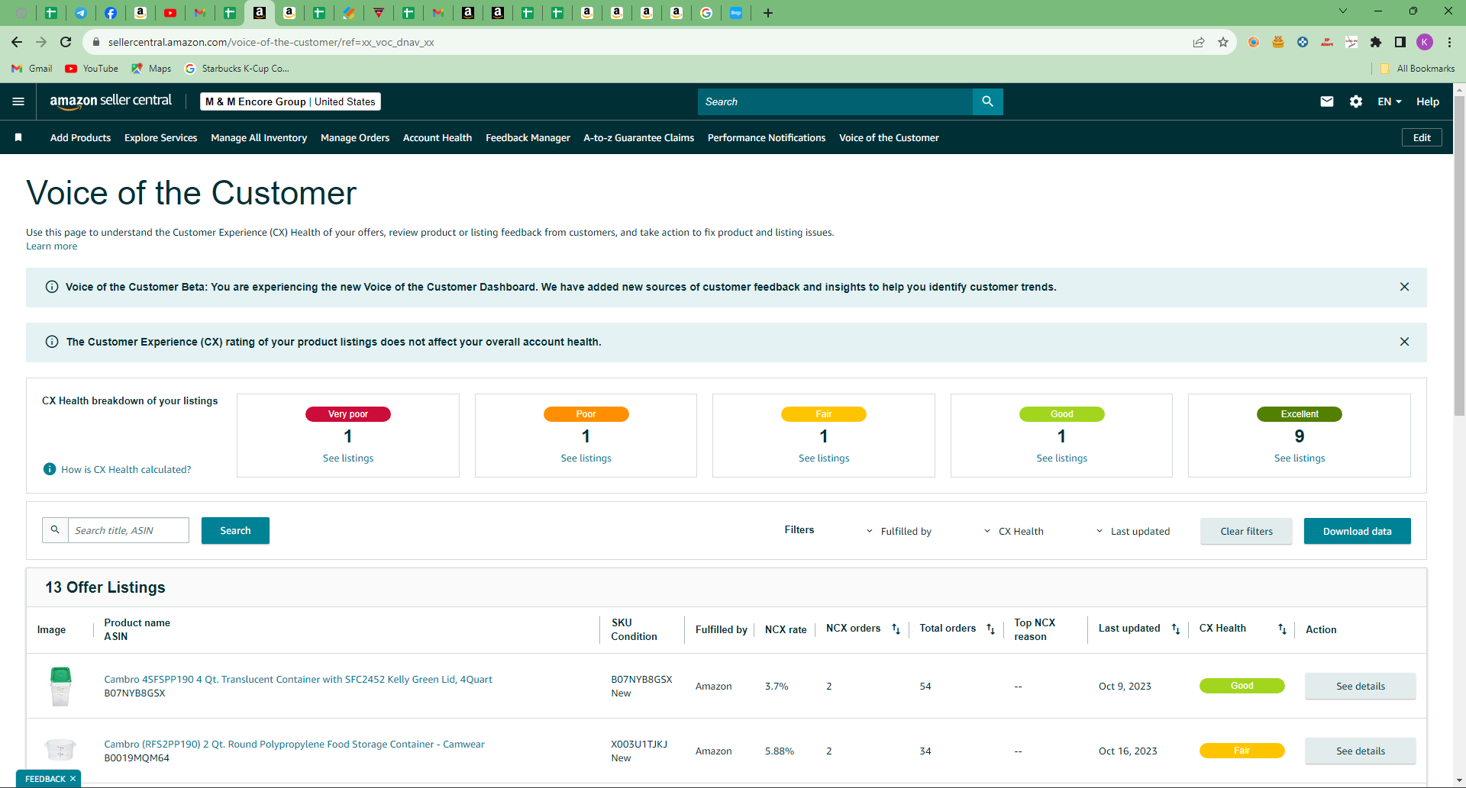The image size is (1466, 788).
Task: Click the magnifier icon in the title/ASIN search box
Action: pyautogui.click(x=55, y=530)
